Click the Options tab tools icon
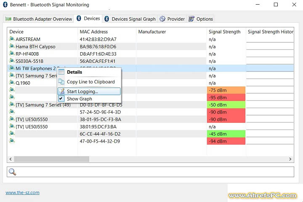The width and height of the screenshot is (303, 202). point(191,19)
